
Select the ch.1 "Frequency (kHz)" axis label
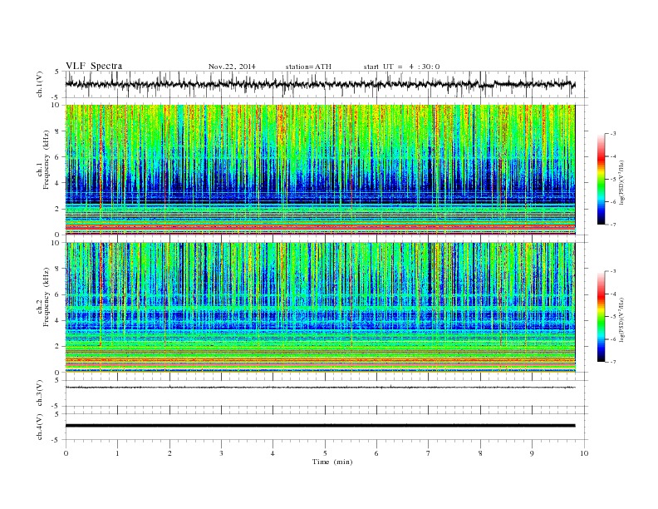click(x=47, y=160)
